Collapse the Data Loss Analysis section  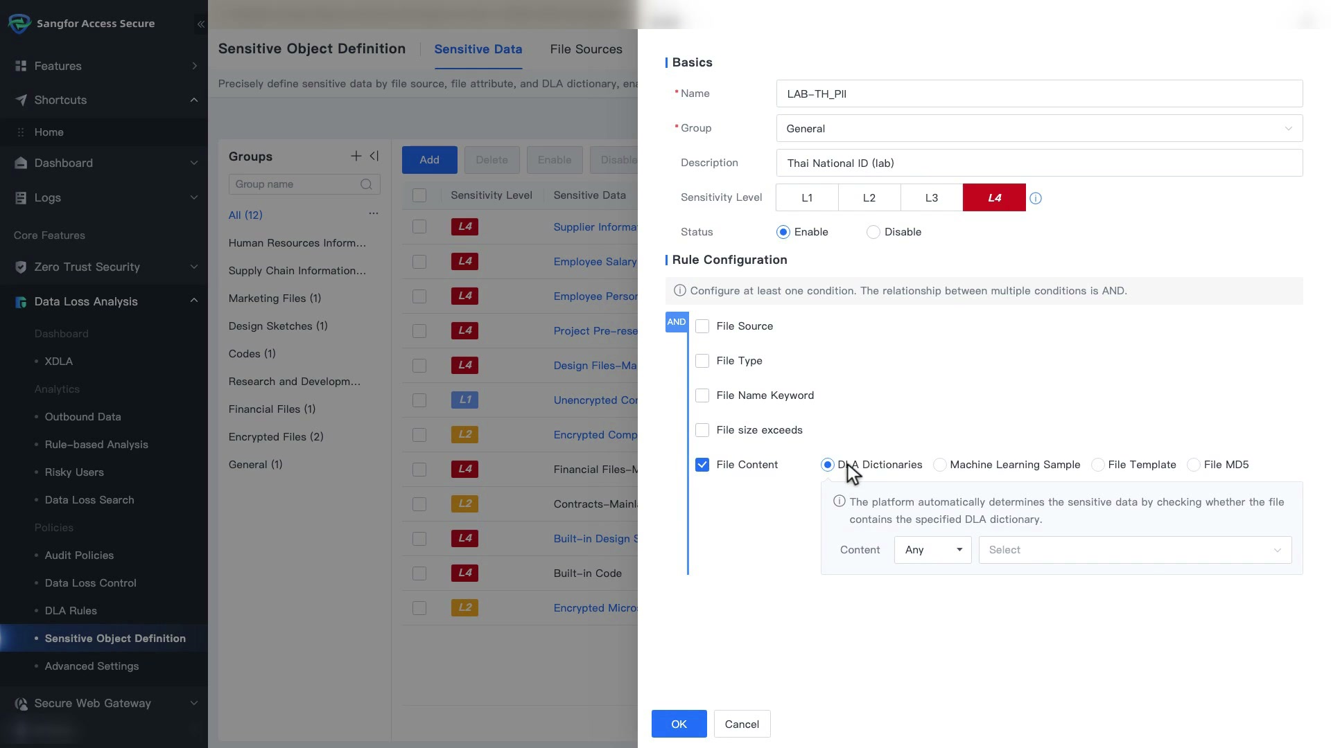pyautogui.click(x=194, y=301)
